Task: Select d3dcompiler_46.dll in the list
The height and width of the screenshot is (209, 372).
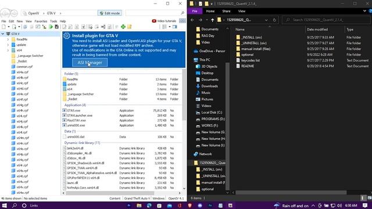Action: pyautogui.click(x=79, y=153)
